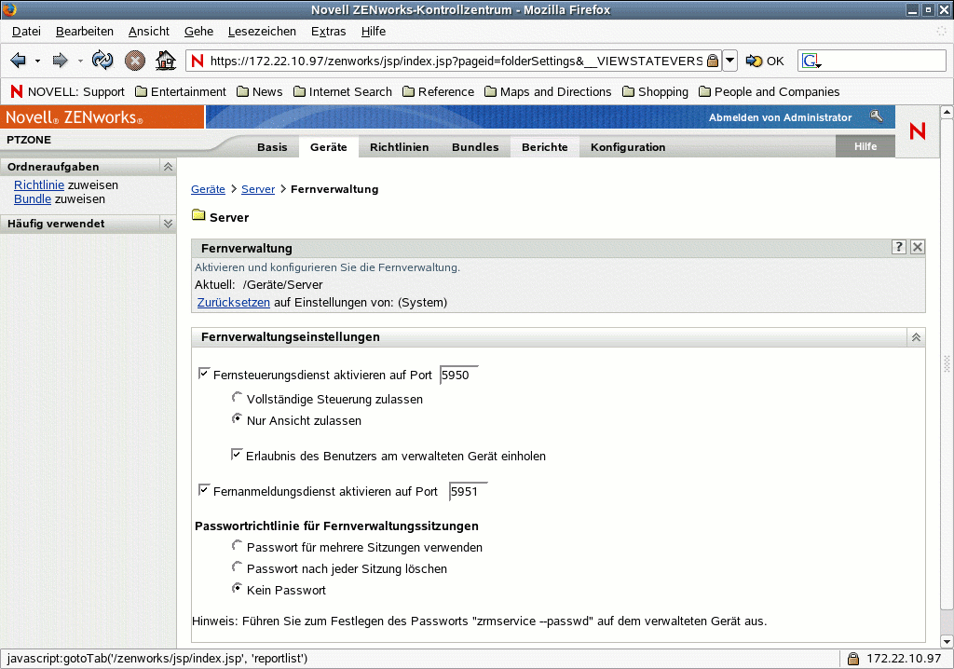Open the Entertainment bookmark folder
Viewport: 954px width, 669px height.
pyautogui.click(x=181, y=92)
